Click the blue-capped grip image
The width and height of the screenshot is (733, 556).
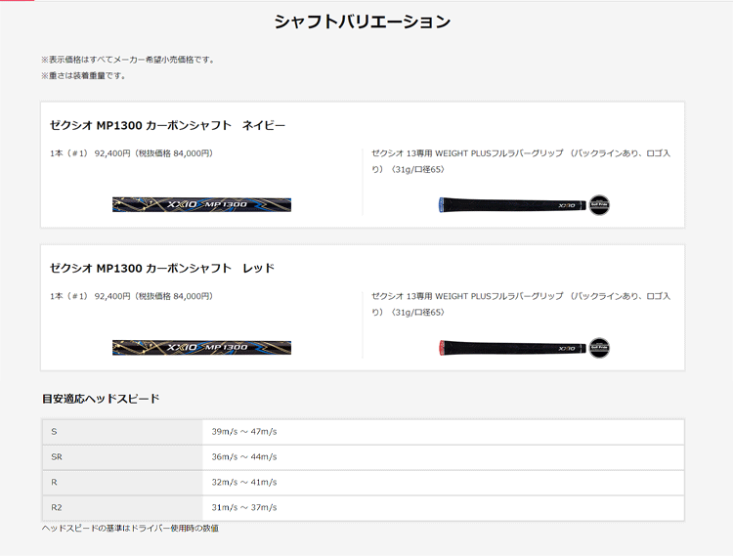point(512,205)
